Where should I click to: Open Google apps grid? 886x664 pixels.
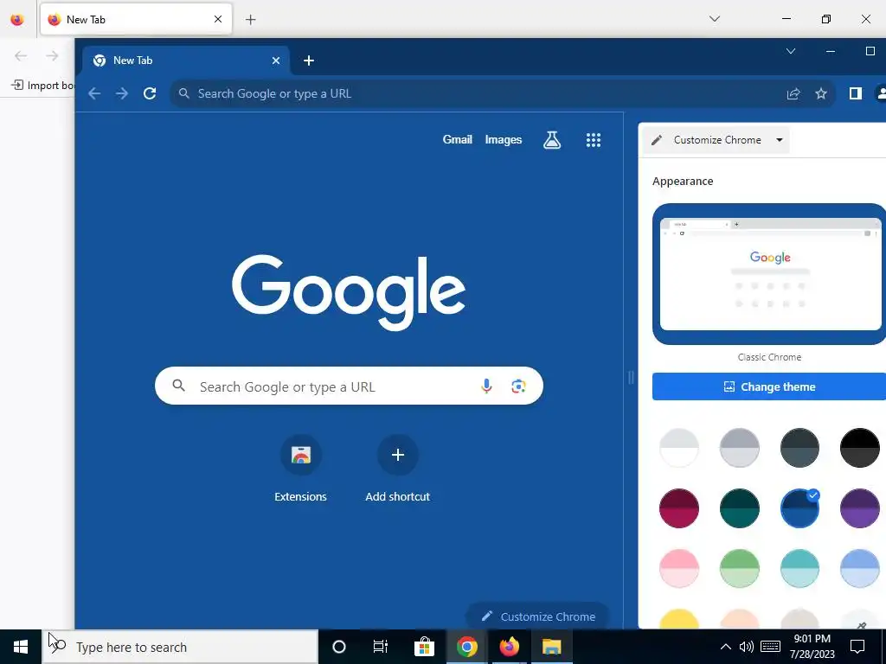coord(594,140)
